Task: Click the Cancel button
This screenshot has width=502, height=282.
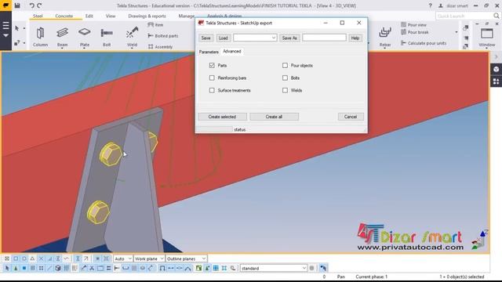Action: pos(351,117)
